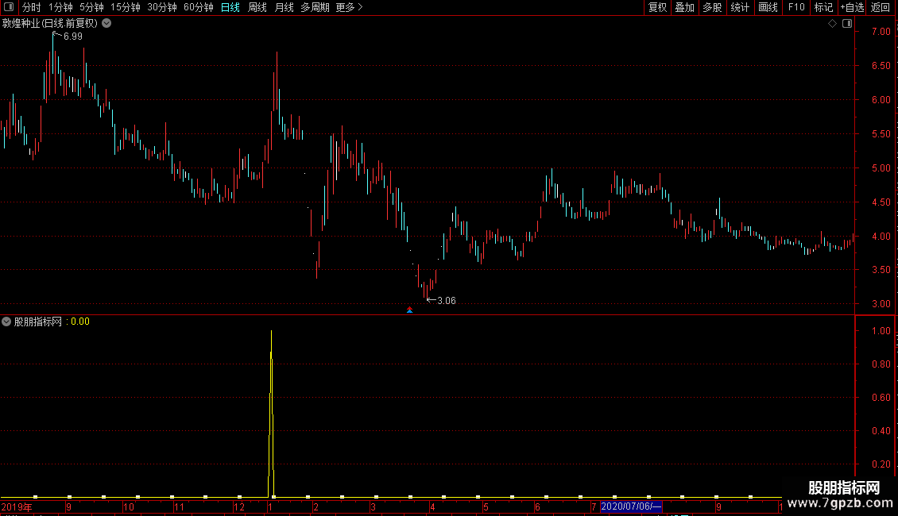This screenshot has width=898, height=516.
Task: Click the 6.99 high price annotation
Action: pos(73,37)
